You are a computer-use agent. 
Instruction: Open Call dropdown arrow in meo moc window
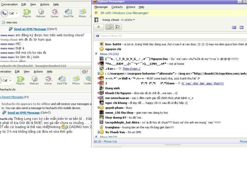[x=17, y=13]
